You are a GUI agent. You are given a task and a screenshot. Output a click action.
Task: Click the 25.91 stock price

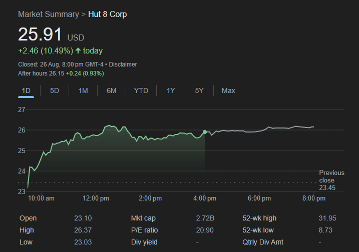click(x=40, y=34)
